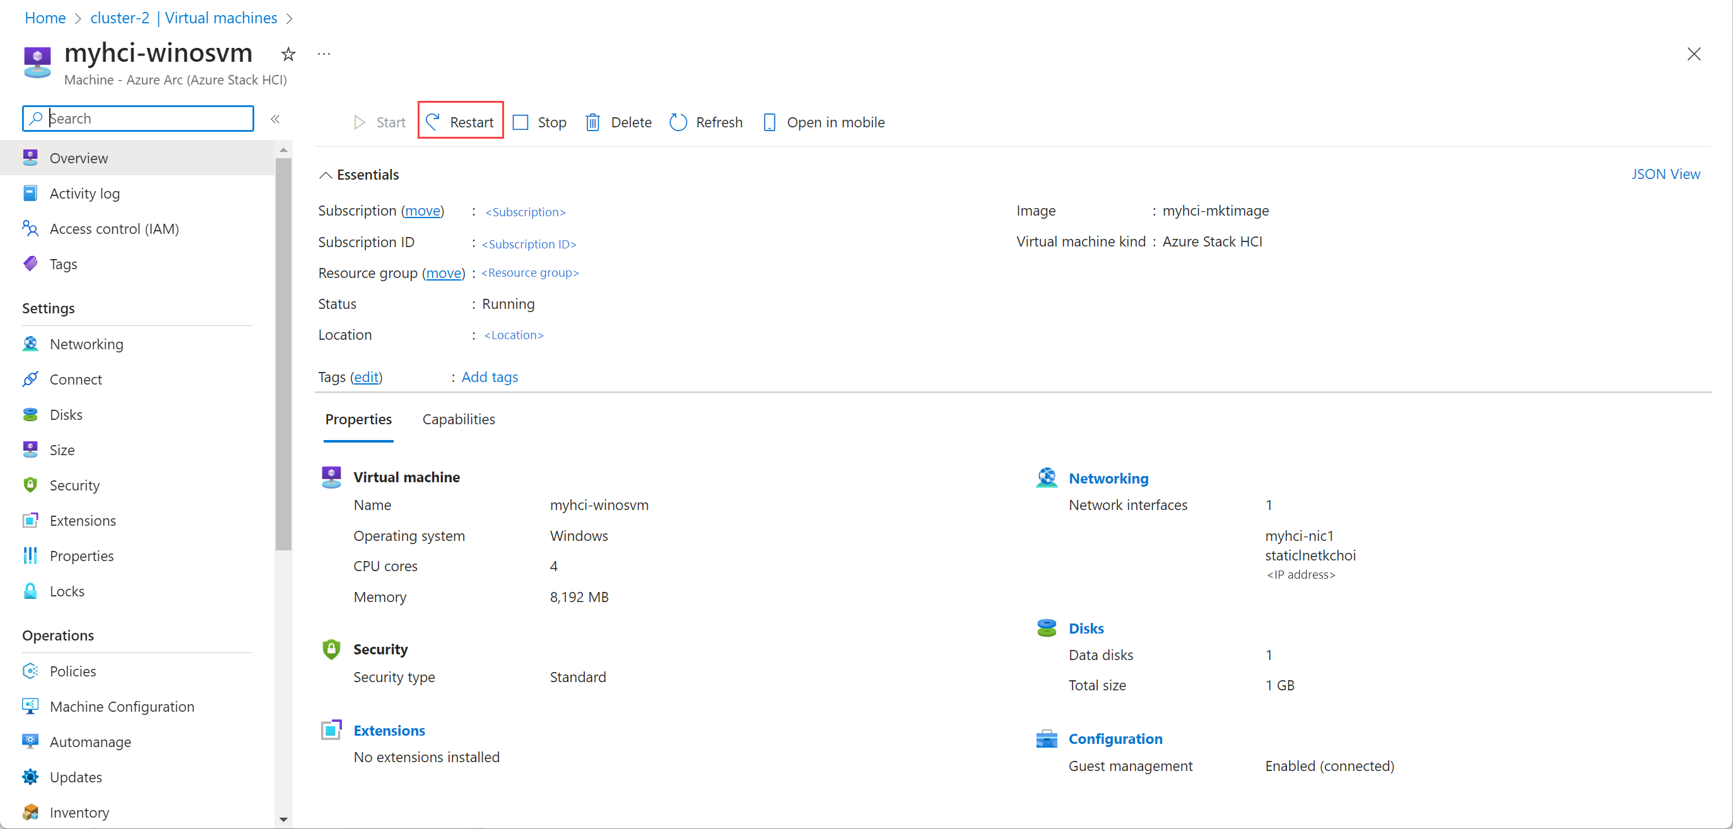Click the Size icon in sidebar

[x=30, y=449]
